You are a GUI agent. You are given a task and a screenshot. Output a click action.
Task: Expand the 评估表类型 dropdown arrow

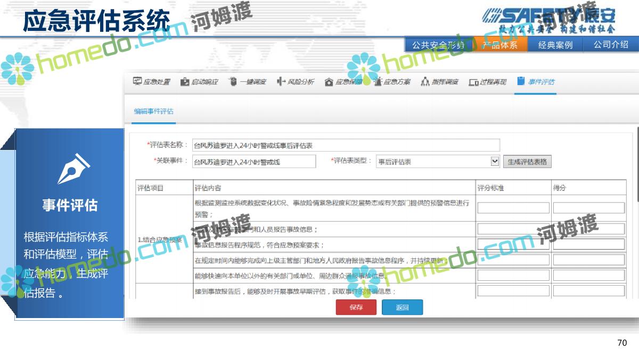[x=495, y=161]
